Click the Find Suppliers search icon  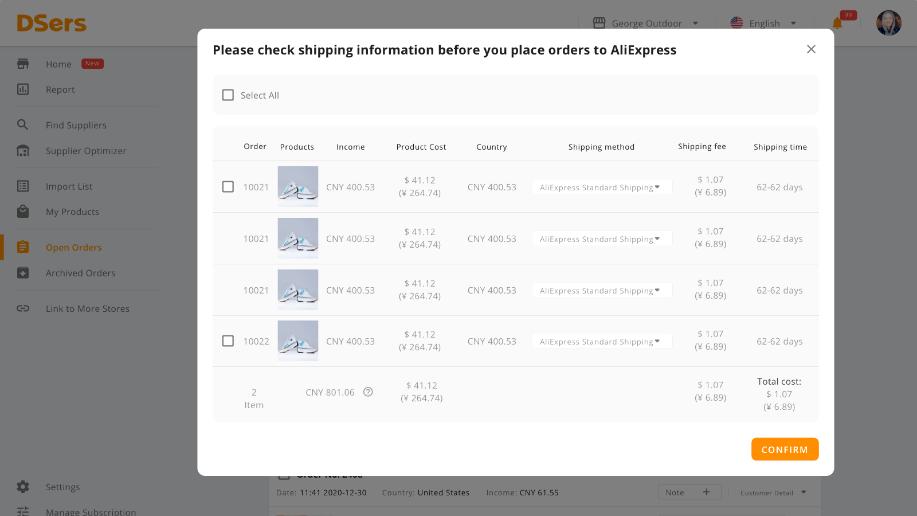23,125
